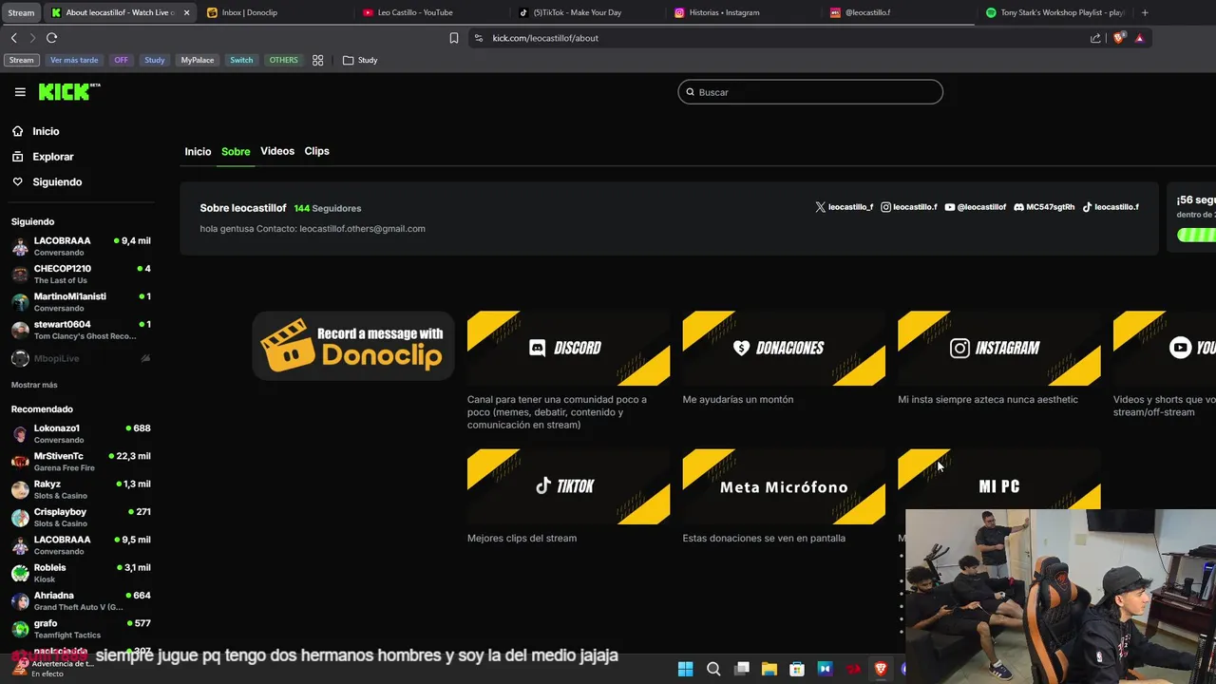The height and width of the screenshot is (684, 1216).
Task: Open Microsoft Store from the taskbar
Action: (797, 669)
